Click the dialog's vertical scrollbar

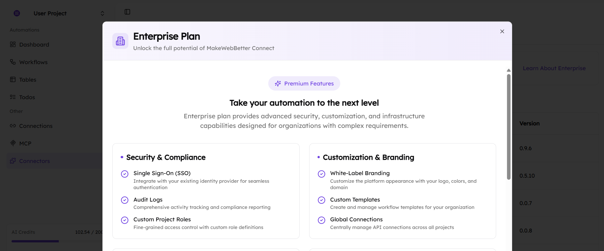(x=509, y=127)
